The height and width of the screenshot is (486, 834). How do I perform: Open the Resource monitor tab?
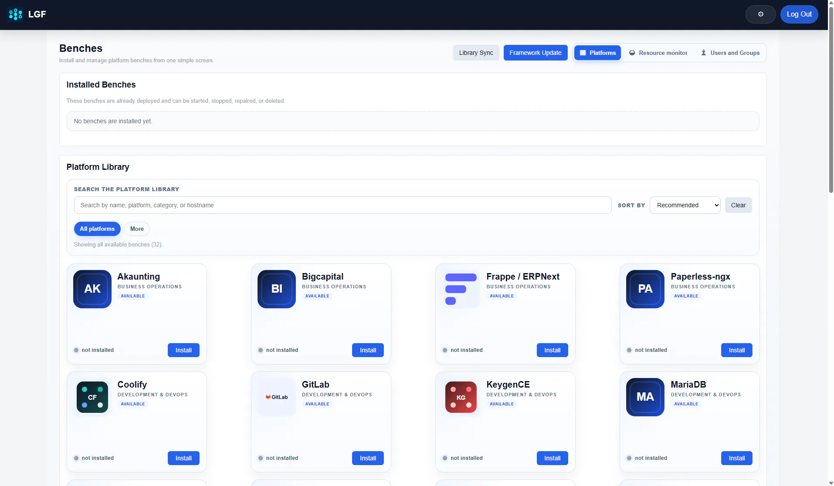658,53
